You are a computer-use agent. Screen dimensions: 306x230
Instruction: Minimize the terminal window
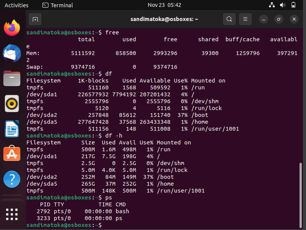pos(264,19)
